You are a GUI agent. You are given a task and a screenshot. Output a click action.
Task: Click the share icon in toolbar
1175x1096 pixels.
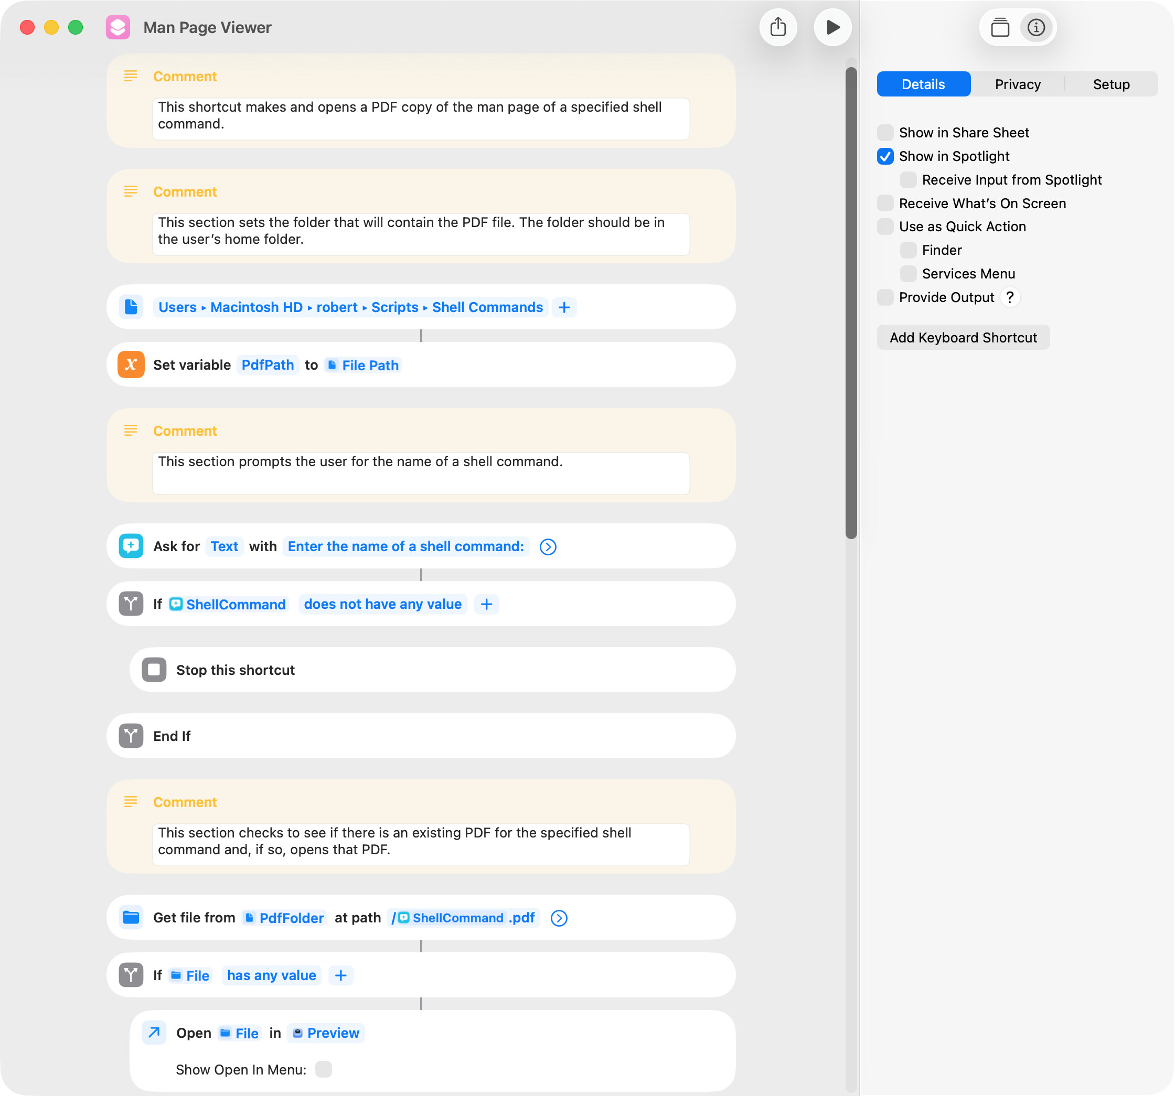point(778,27)
